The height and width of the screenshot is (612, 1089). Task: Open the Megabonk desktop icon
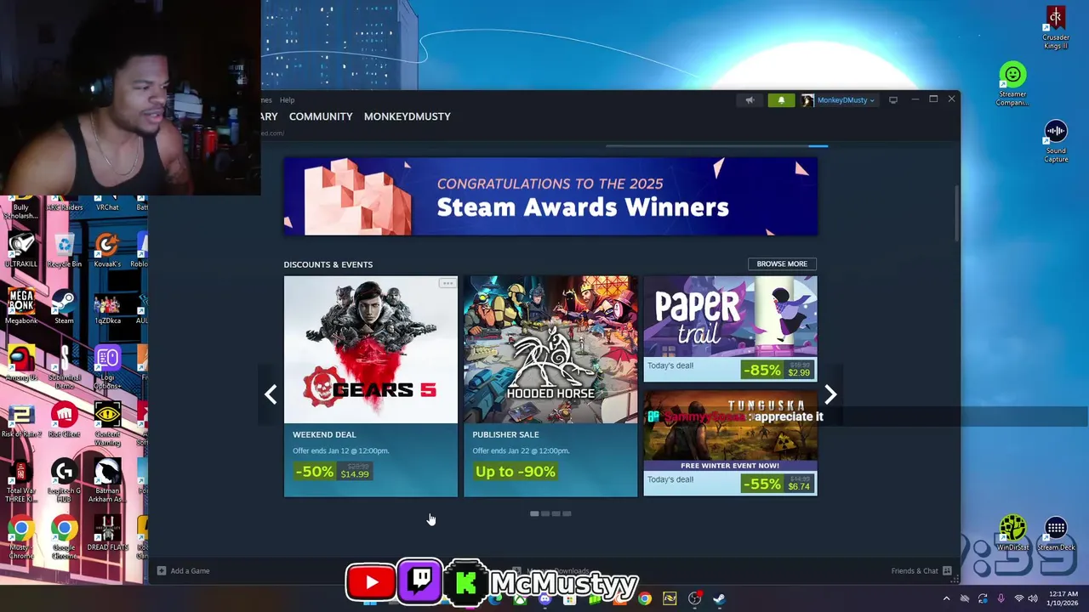pyautogui.click(x=21, y=307)
